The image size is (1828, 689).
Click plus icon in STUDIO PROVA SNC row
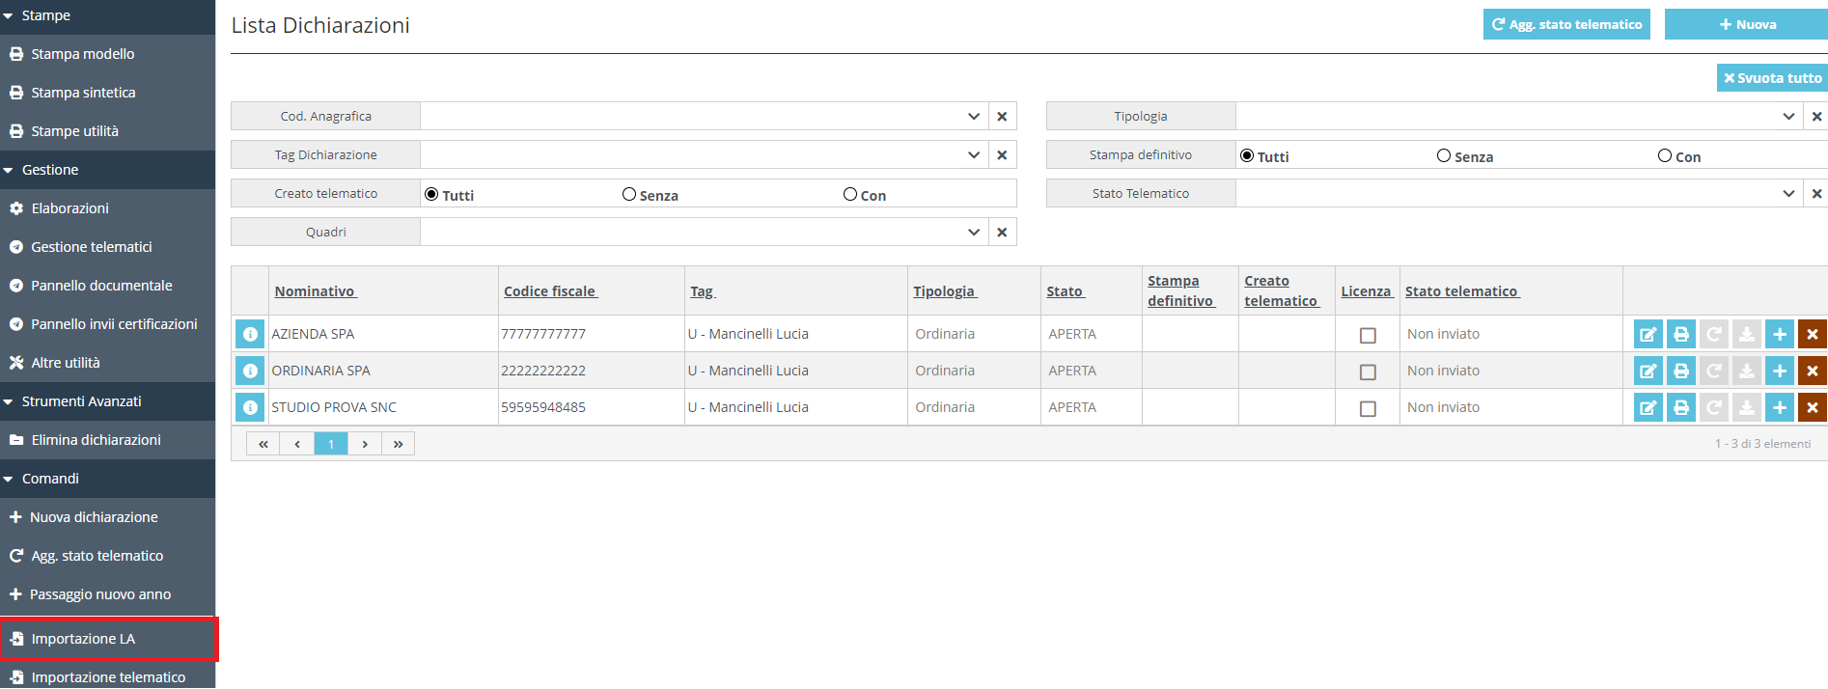tap(1779, 407)
